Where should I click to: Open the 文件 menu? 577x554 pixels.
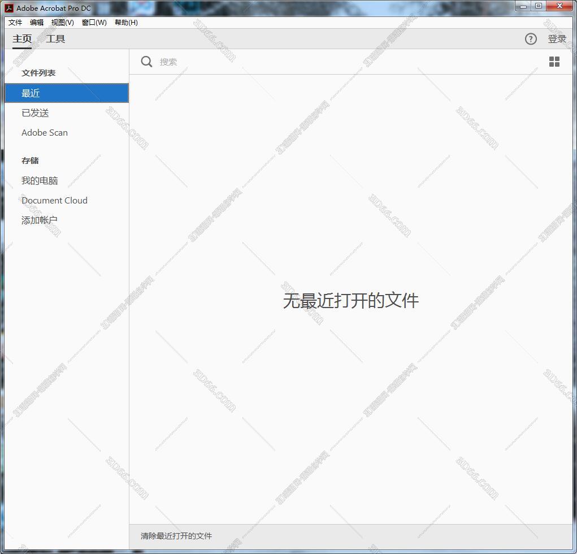[x=15, y=23]
